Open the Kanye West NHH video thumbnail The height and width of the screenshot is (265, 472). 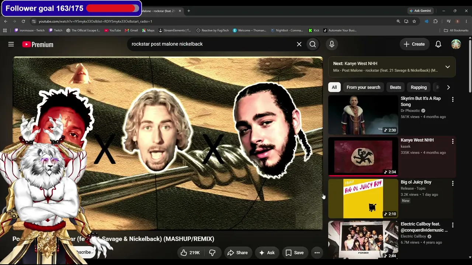tap(363, 157)
